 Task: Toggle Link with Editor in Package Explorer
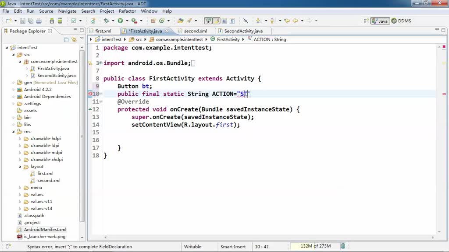point(74,40)
